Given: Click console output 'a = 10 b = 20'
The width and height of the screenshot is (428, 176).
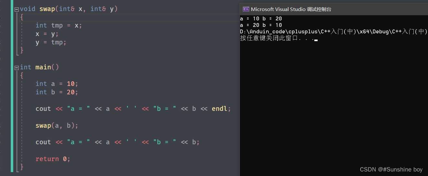Looking at the screenshot, I should [x=261, y=18].
